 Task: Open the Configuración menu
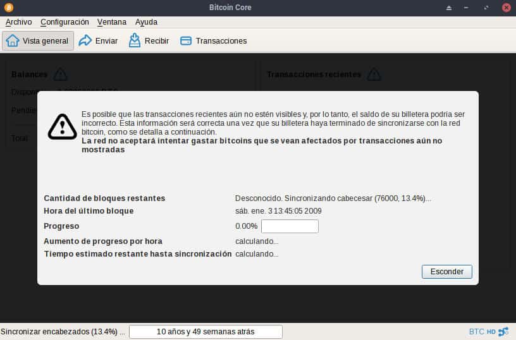point(64,22)
